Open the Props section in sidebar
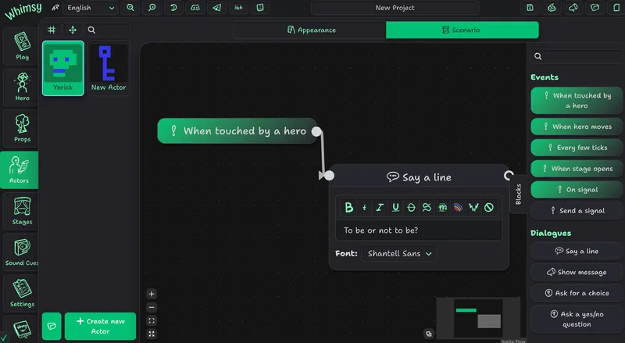 coord(22,128)
